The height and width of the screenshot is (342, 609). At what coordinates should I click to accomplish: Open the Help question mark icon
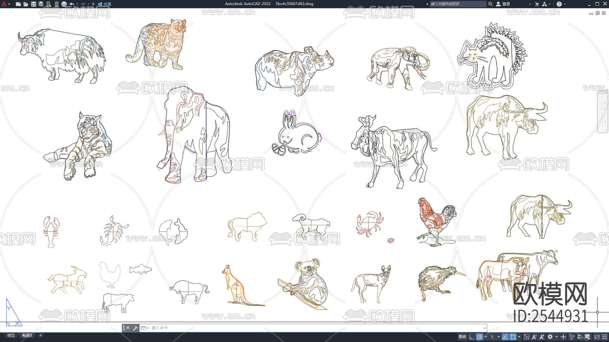(559, 4)
